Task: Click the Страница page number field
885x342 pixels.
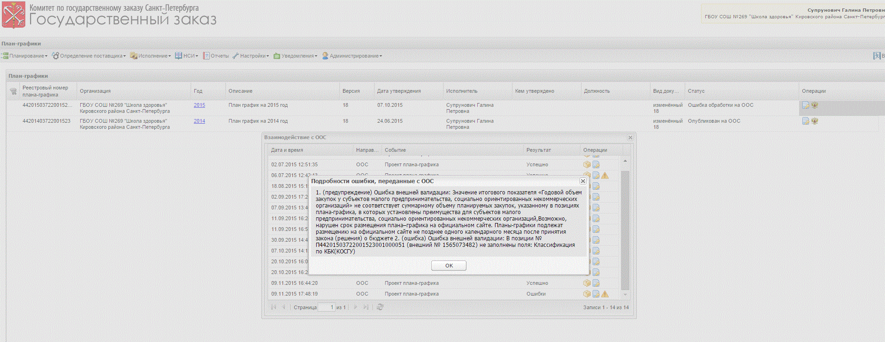Action: (326, 307)
